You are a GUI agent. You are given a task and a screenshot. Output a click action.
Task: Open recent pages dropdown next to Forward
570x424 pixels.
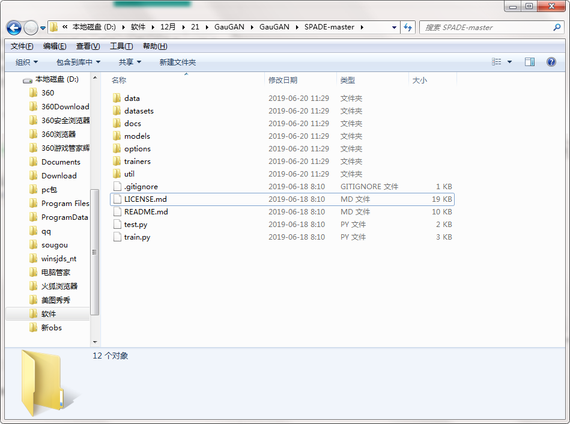43,28
